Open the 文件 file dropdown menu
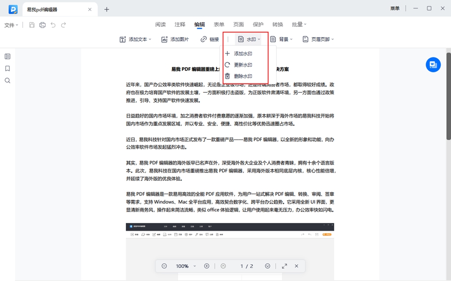451x281 pixels. pyautogui.click(x=11, y=25)
